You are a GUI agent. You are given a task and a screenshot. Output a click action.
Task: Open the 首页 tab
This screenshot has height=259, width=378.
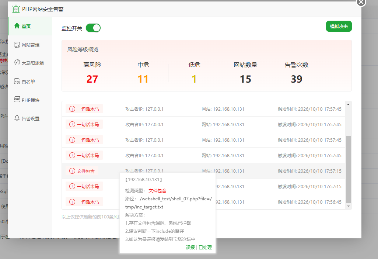[x=30, y=26]
